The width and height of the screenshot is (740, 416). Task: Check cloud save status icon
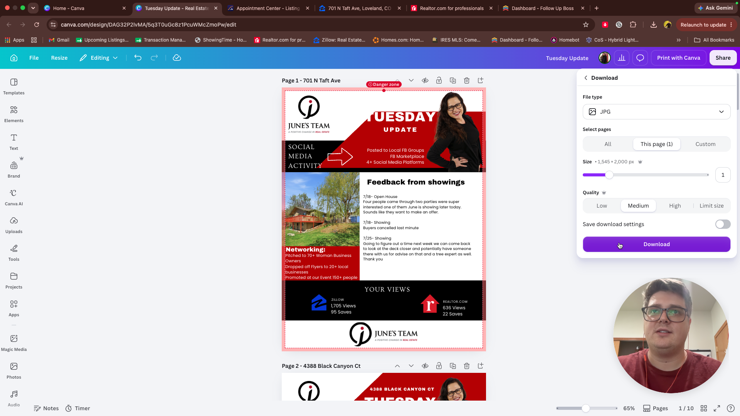(x=177, y=58)
